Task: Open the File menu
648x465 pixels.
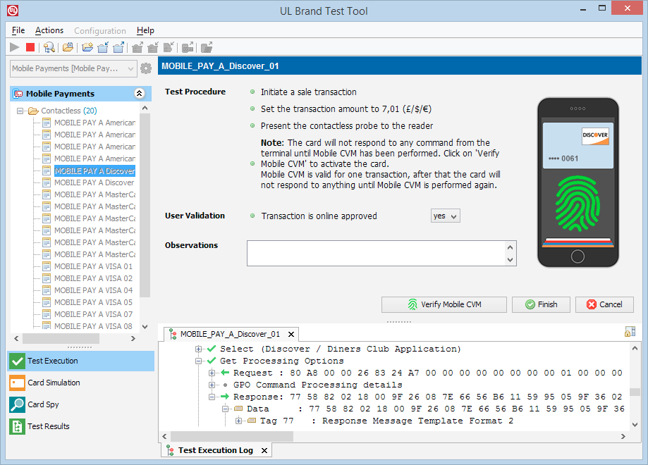Action: point(18,30)
